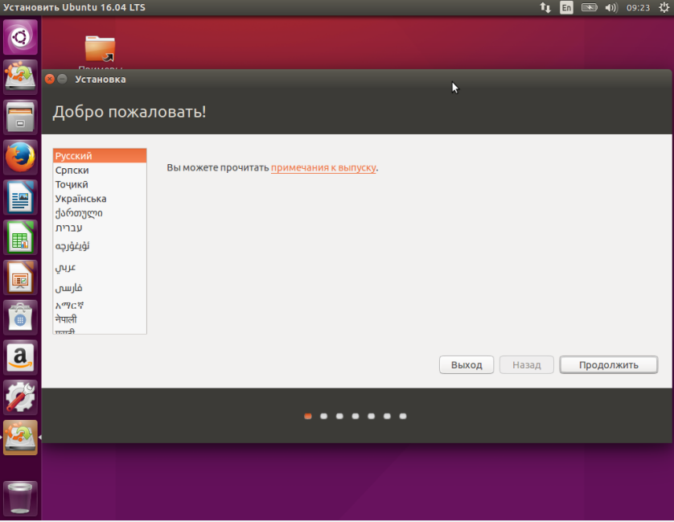The image size is (674, 522).
Task: Open the battery status indicator
Action: tap(590, 7)
